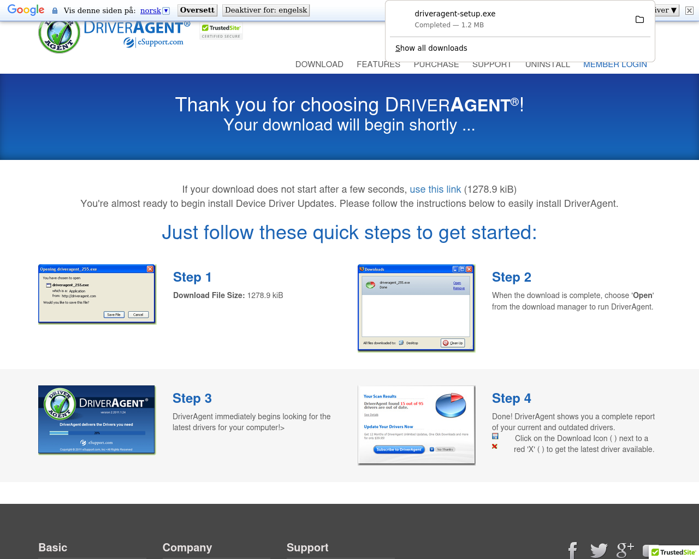The height and width of the screenshot is (559, 699).
Task: Click the Step 4 scan results thumbnail
Action: [x=416, y=425]
